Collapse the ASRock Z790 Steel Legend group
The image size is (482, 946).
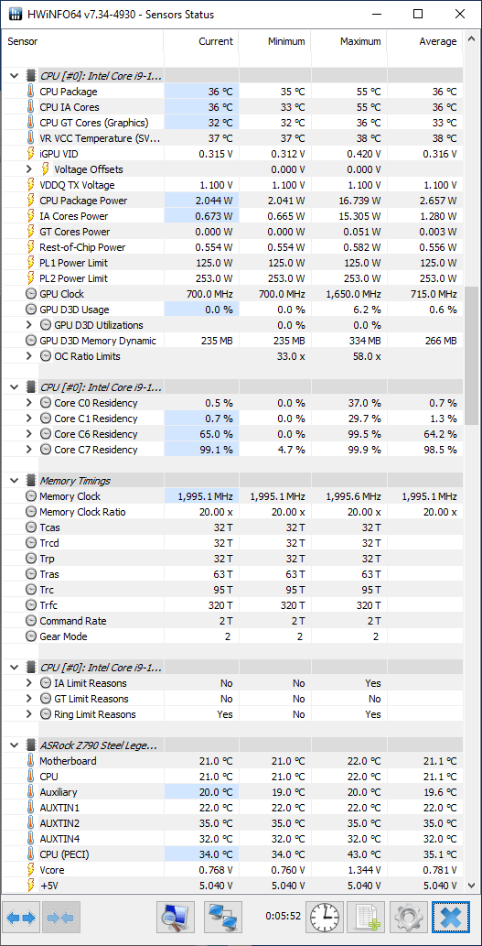pyautogui.click(x=15, y=745)
